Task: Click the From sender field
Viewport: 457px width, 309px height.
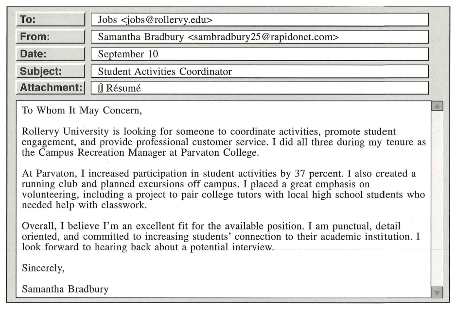Action: click(x=260, y=37)
